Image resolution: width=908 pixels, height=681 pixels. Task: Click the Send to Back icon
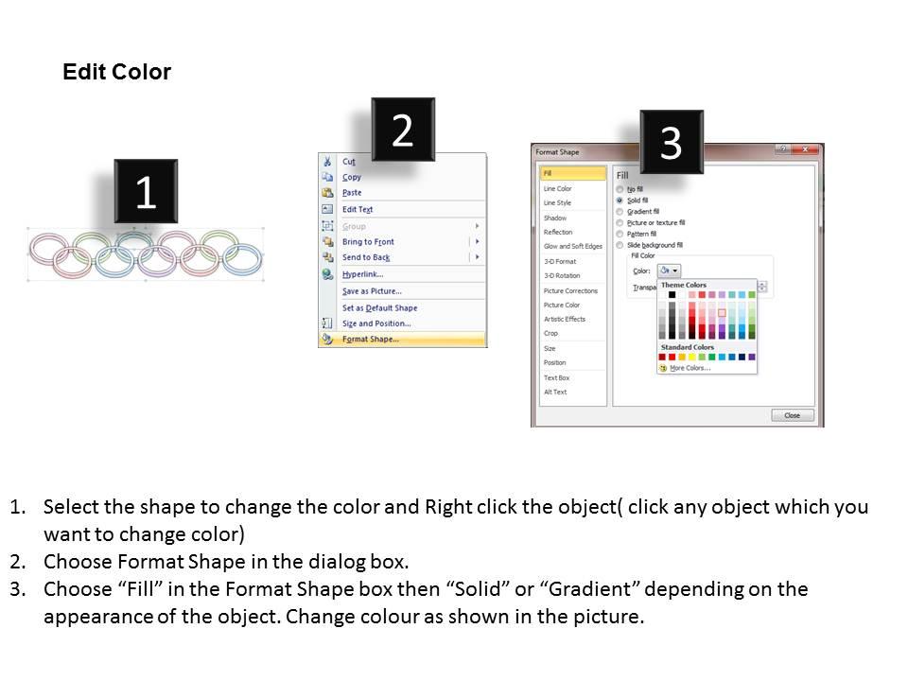[327, 257]
